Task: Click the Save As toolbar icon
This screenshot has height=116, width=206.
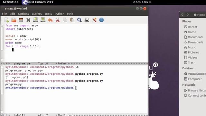Action: [43, 20]
